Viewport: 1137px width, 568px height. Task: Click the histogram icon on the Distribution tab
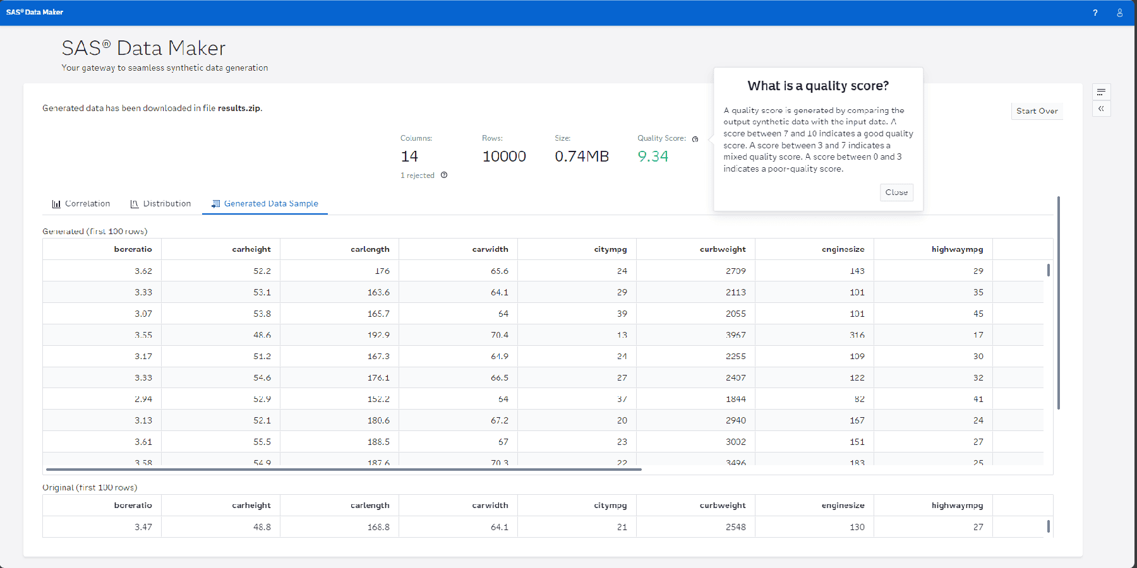[134, 203]
